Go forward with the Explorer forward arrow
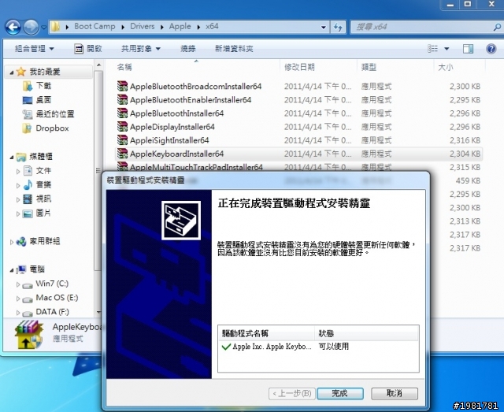 point(31,28)
